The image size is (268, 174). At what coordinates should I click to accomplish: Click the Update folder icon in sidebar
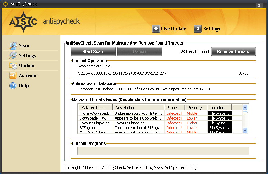pyautogui.click(x=13, y=65)
